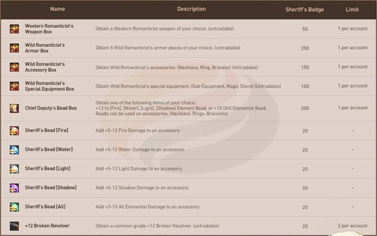The width and height of the screenshot is (377, 236).
Task: Click the Wild Romanticist's Armor Box icon
Action: tap(14, 48)
